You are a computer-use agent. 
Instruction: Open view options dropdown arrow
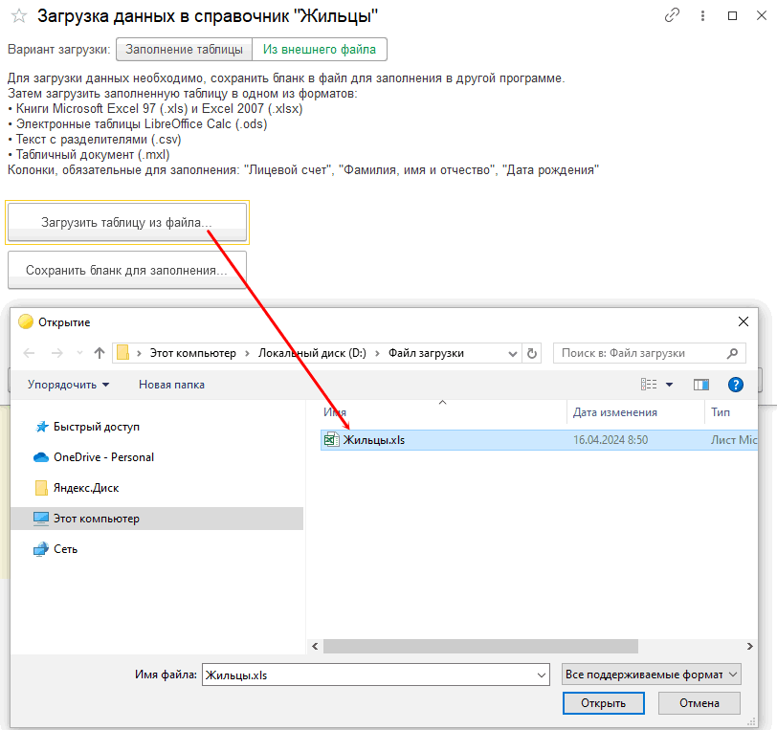[669, 385]
